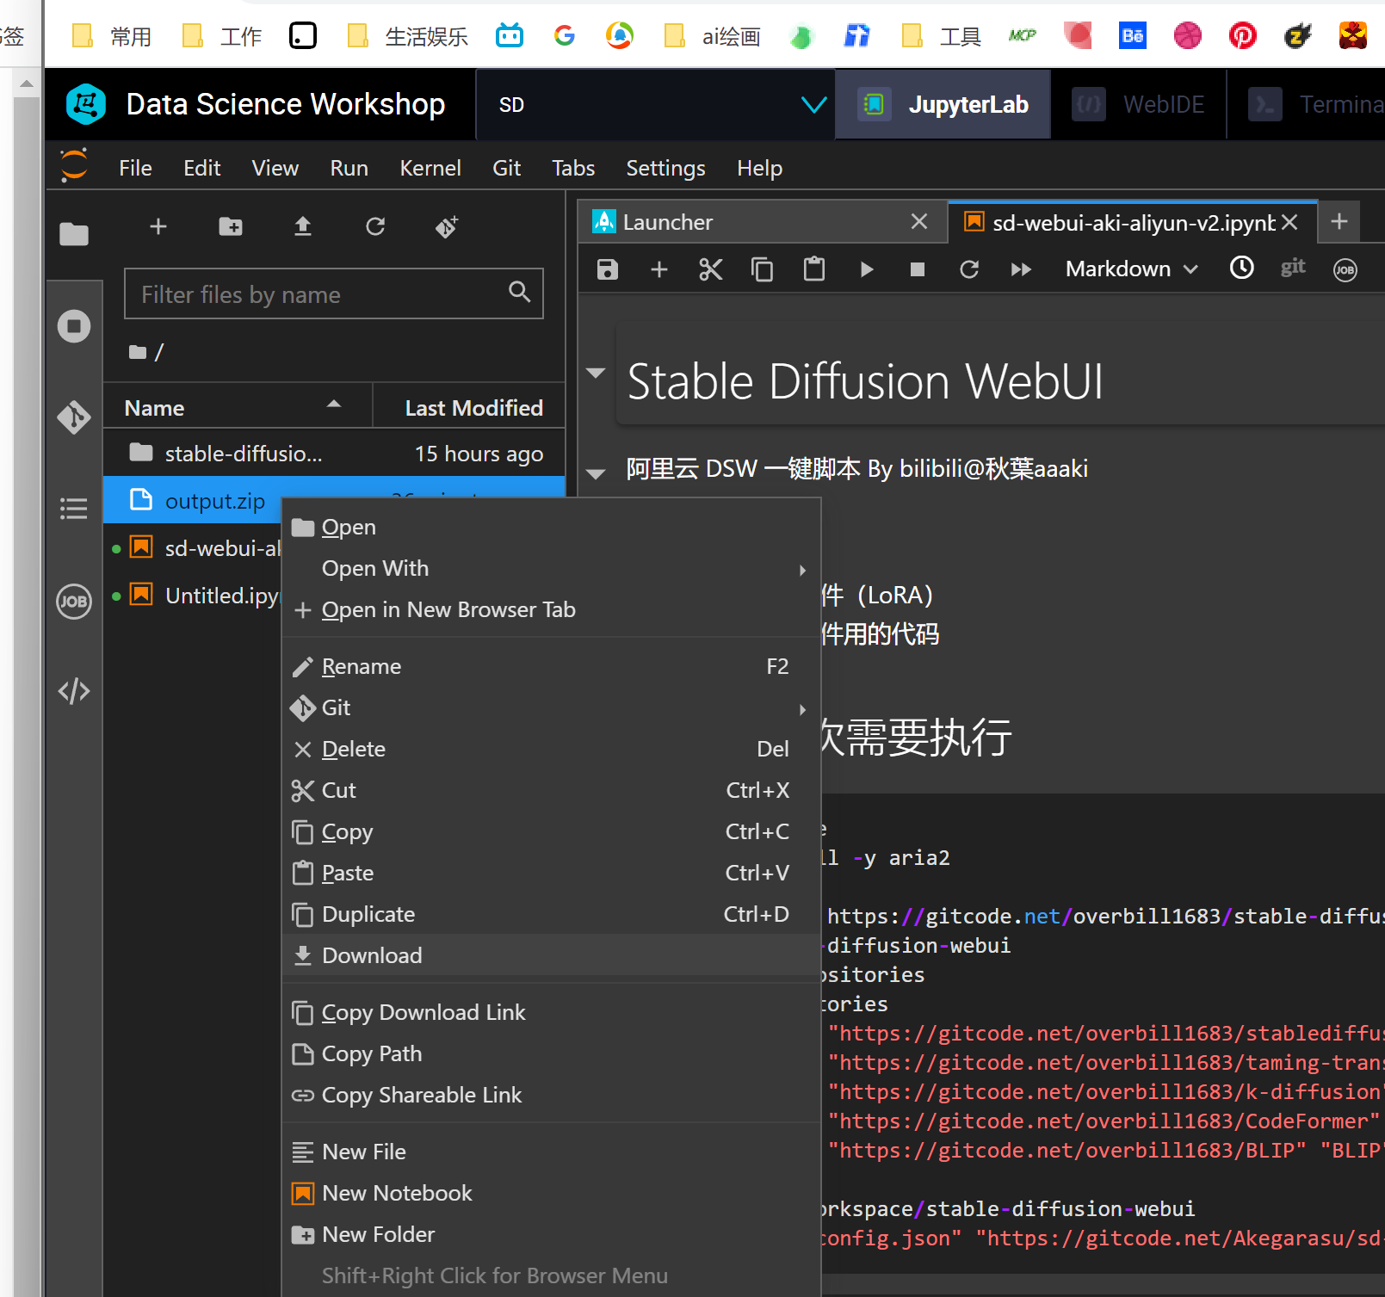The width and height of the screenshot is (1385, 1297).
Task: Click the clock icon in notebook toolbar
Action: [1241, 268]
